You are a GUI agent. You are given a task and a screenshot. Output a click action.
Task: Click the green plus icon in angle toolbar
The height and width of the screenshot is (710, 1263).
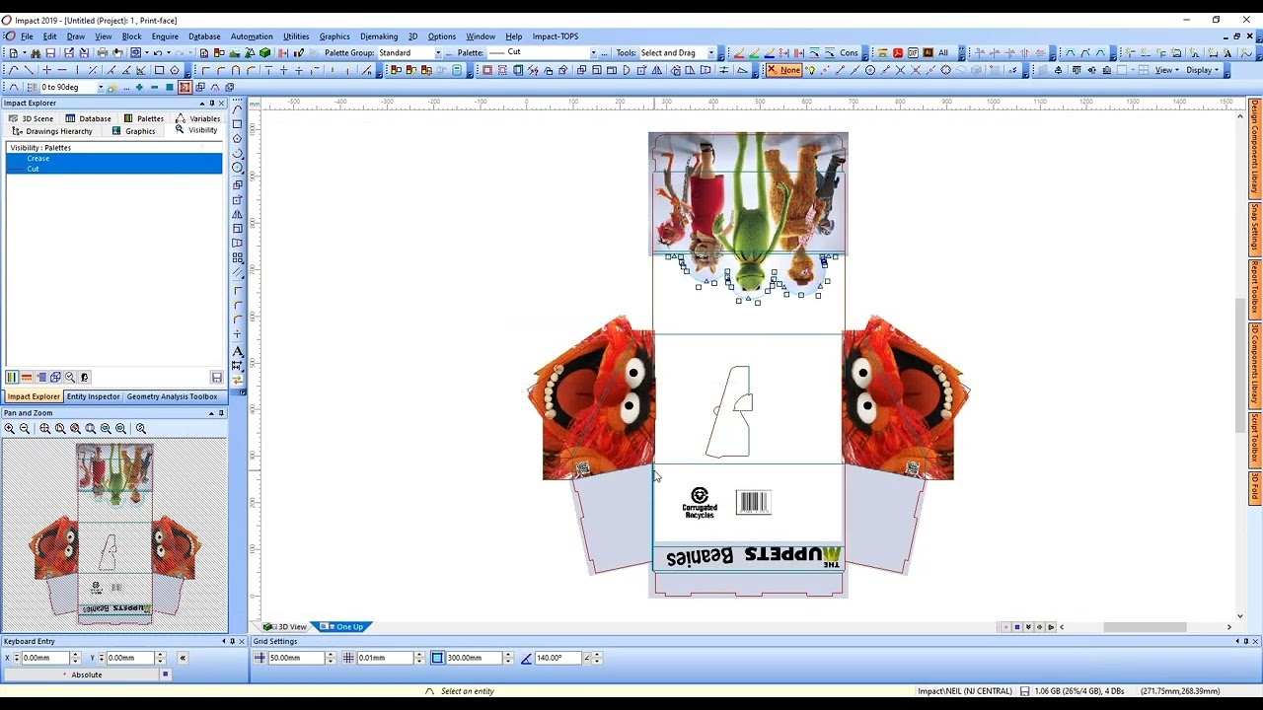coord(139,87)
